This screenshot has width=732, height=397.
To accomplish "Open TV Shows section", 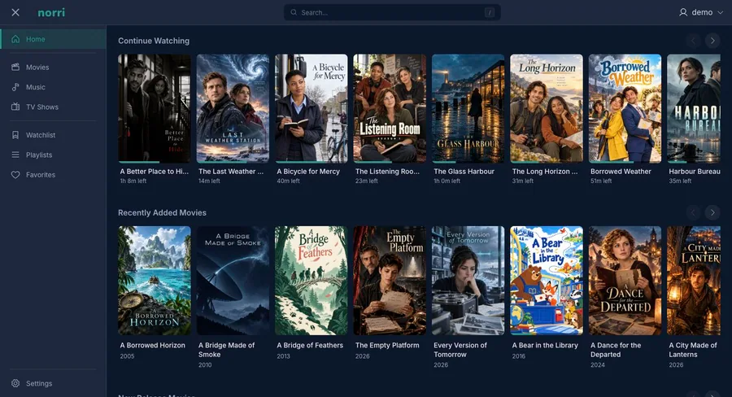I will click(53, 107).
